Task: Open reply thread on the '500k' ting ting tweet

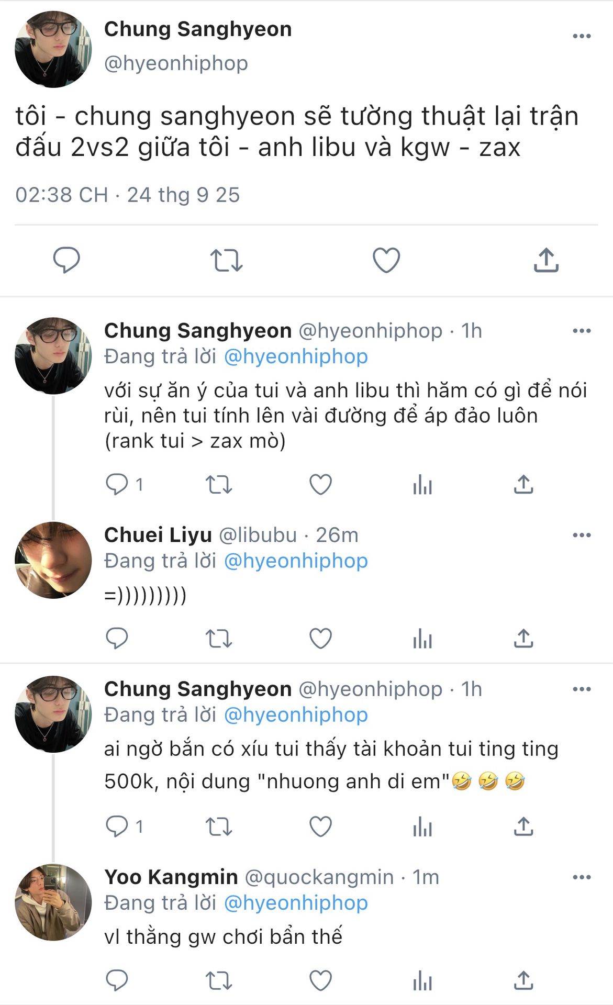Action: click(117, 827)
